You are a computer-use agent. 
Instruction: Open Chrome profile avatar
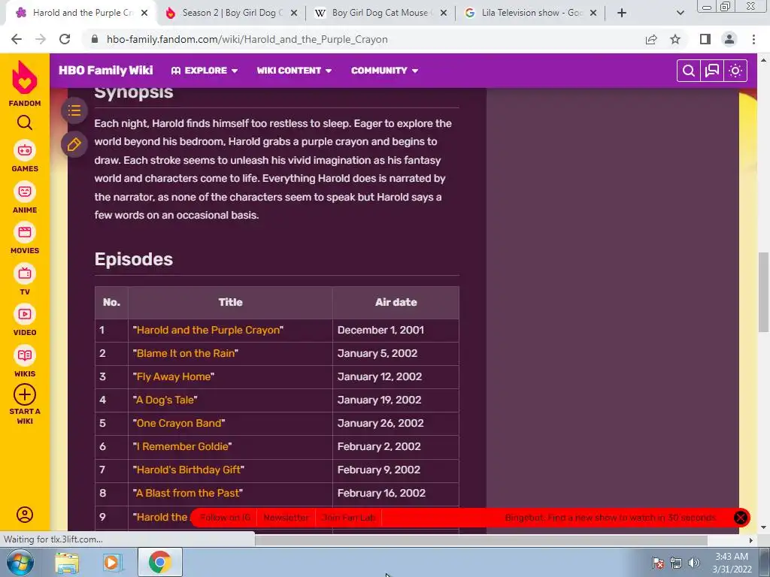[x=729, y=39]
